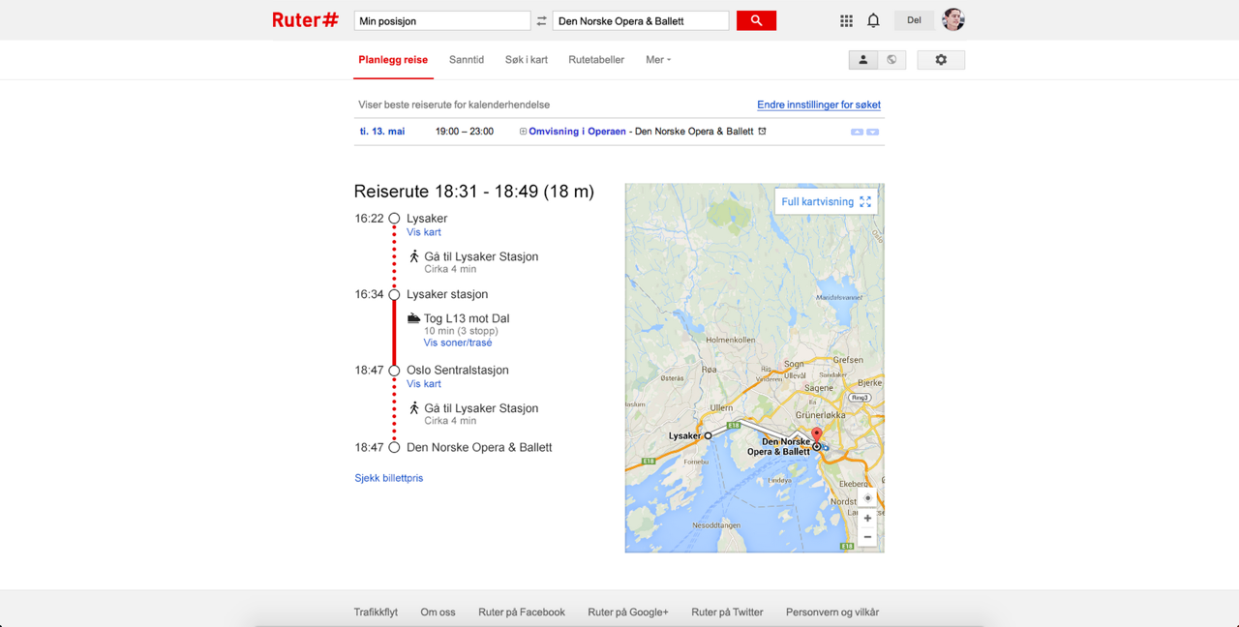
Task: Click the '10 min (3 stopp)' text
Action: [461, 331]
